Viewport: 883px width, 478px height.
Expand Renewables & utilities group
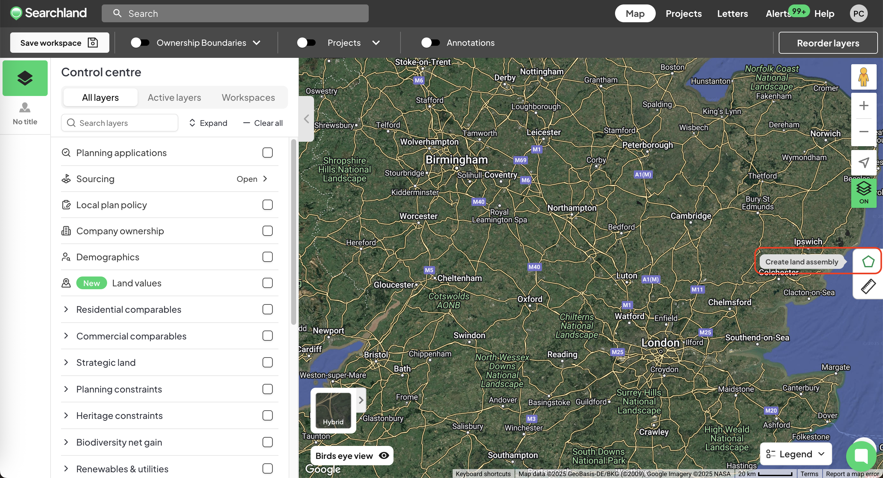[x=66, y=468]
